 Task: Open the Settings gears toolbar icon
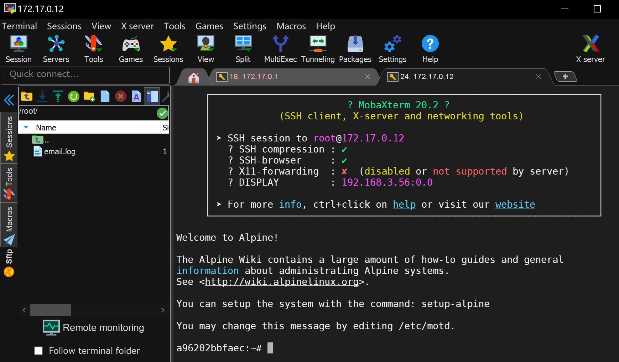pos(392,49)
